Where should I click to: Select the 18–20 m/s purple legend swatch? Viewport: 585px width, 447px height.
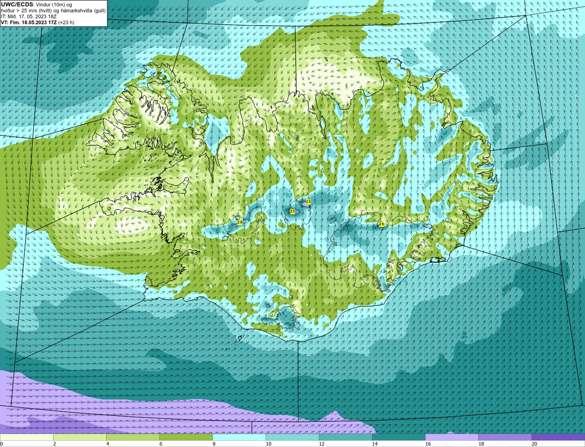pyautogui.click(x=505, y=437)
